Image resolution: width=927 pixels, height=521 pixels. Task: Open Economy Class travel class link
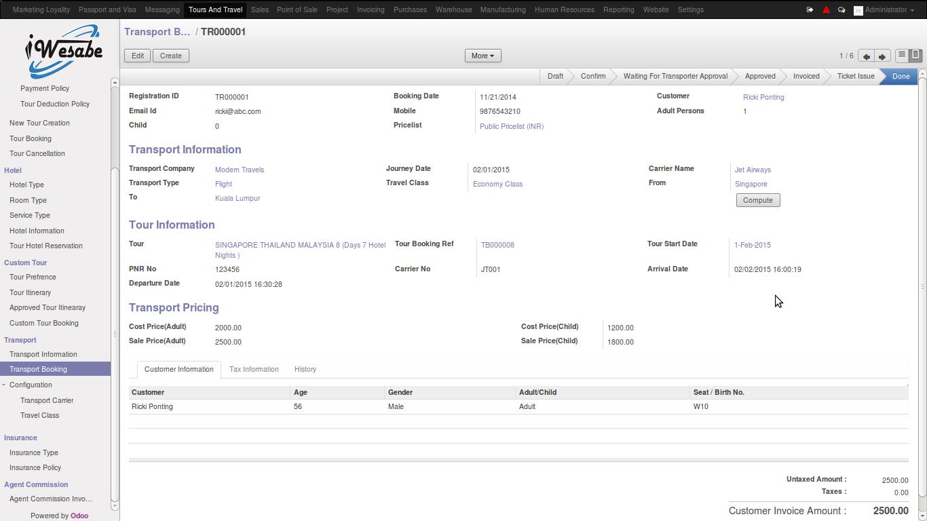(x=497, y=184)
